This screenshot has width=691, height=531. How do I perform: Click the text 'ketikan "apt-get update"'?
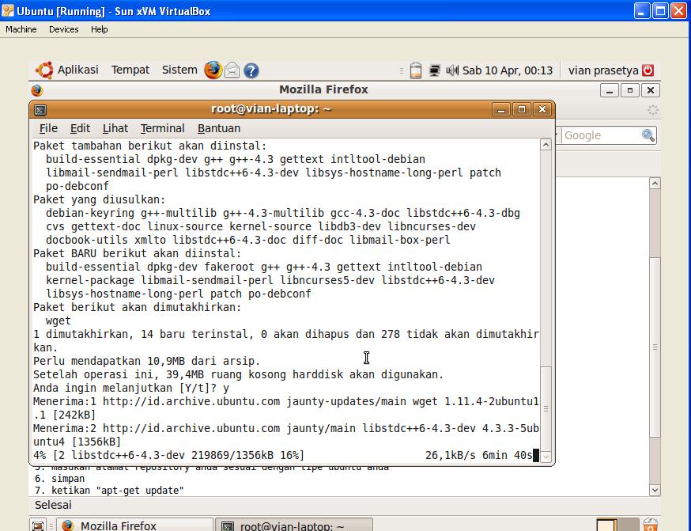pyautogui.click(x=118, y=491)
